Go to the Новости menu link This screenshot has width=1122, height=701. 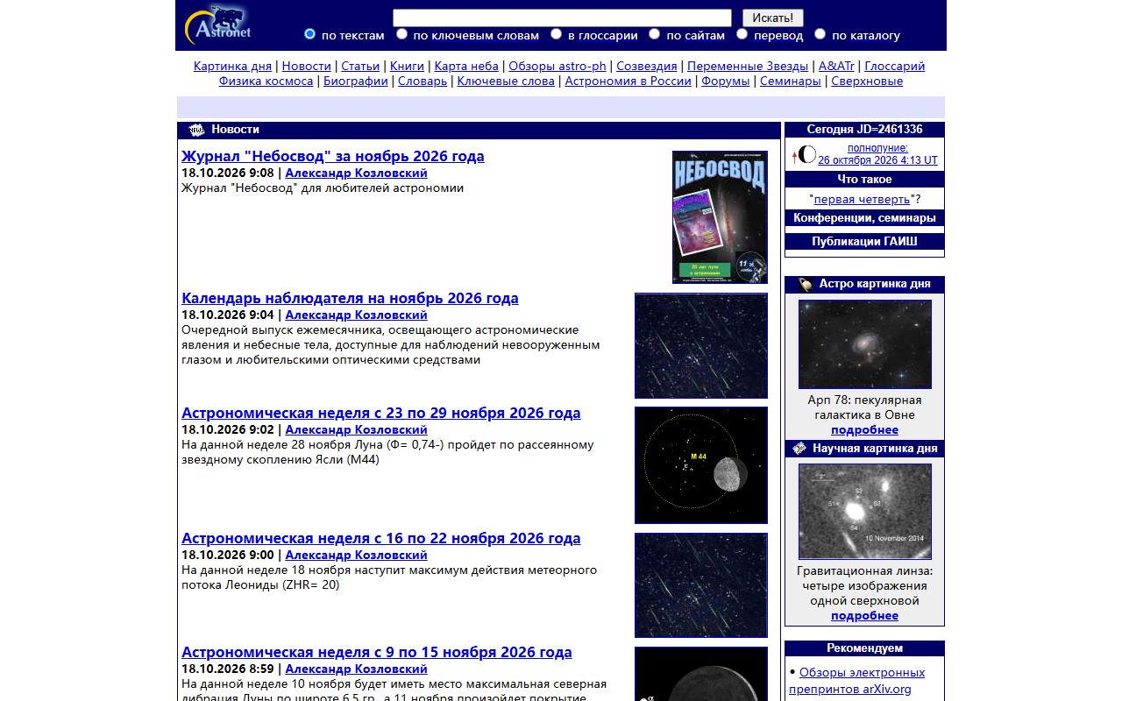(307, 66)
